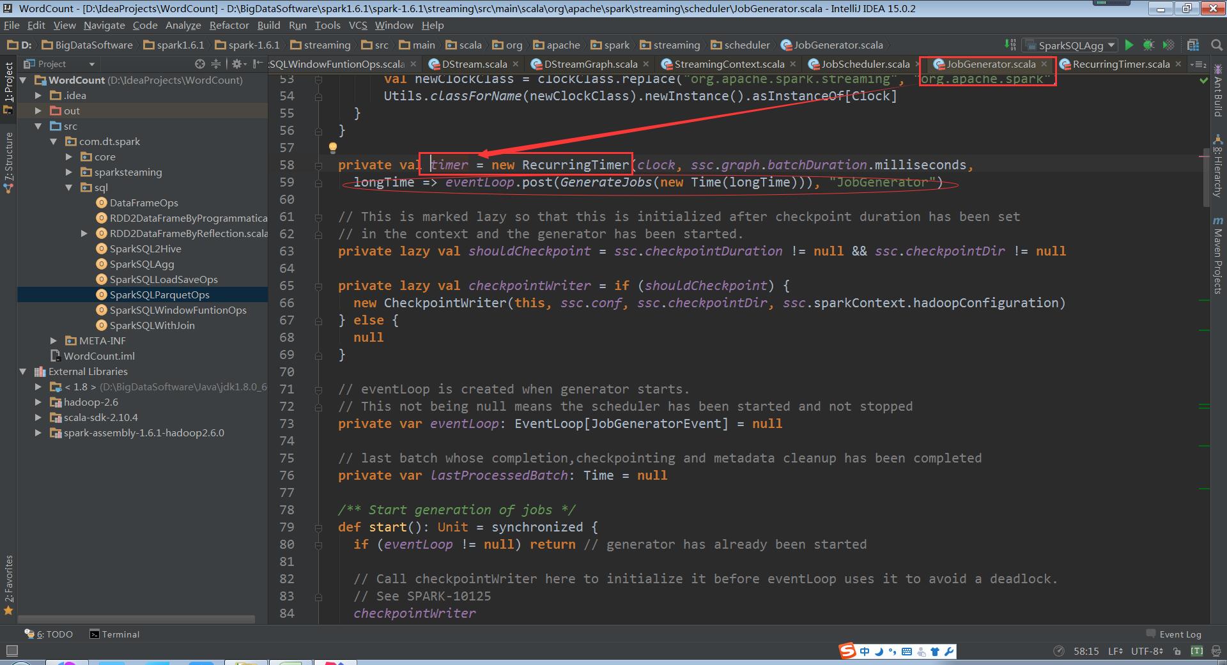Switch to RecurringTimer.scala tab
The width and height of the screenshot is (1227, 665).
pyautogui.click(x=1120, y=64)
